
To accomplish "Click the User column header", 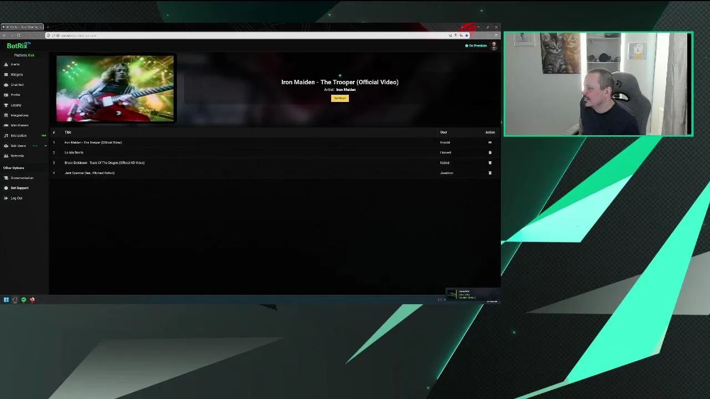I will [444, 132].
